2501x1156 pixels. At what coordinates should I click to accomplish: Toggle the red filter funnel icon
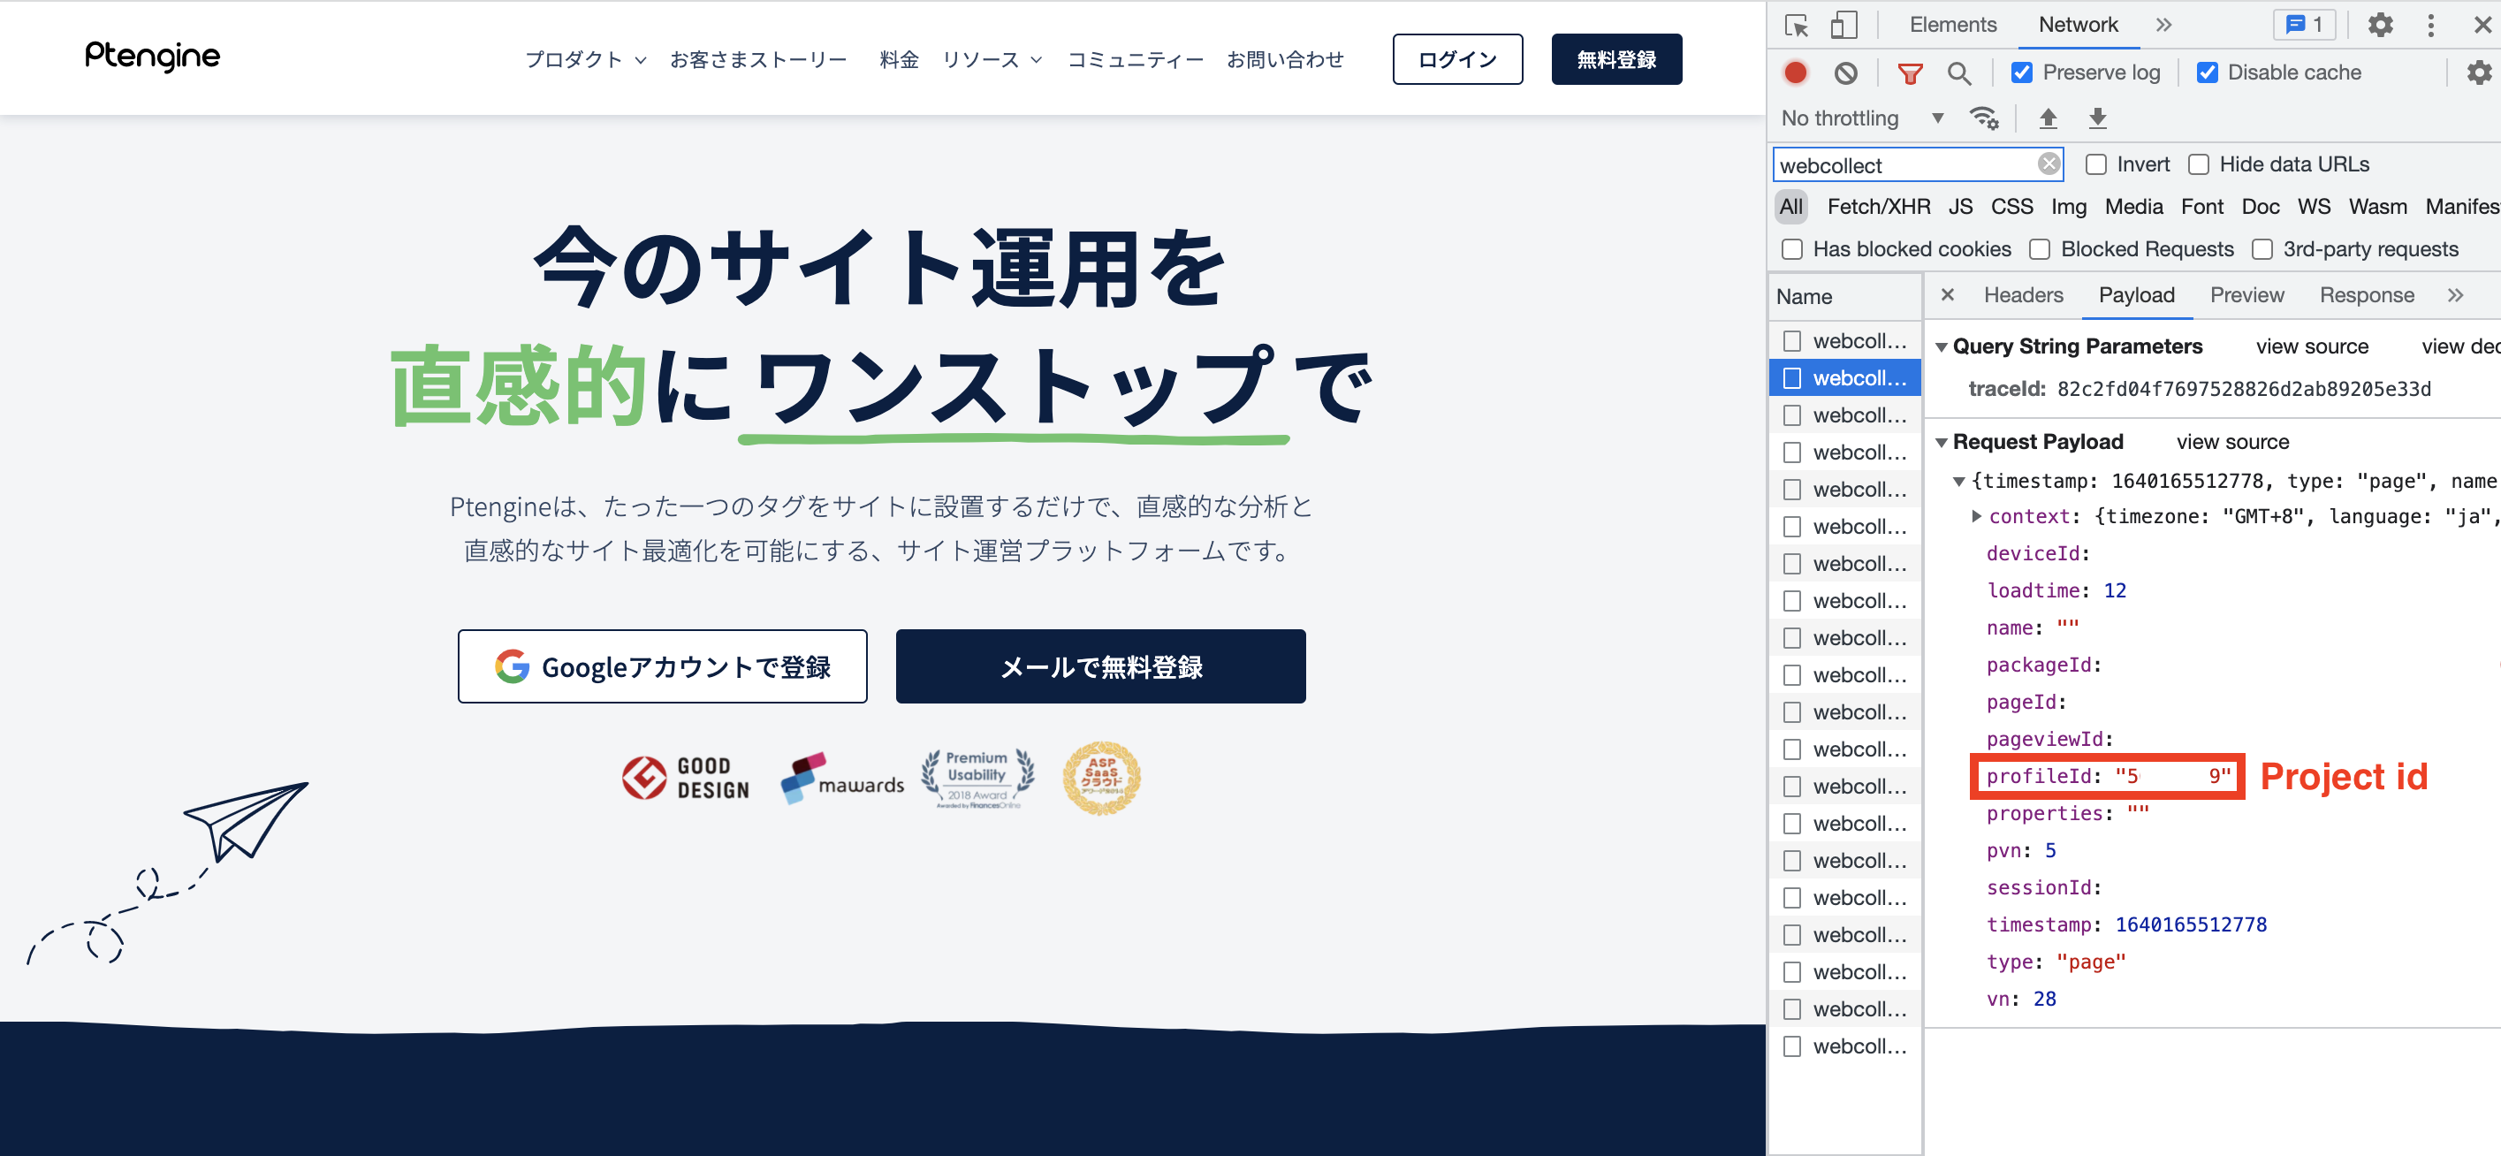pyautogui.click(x=1910, y=72)
